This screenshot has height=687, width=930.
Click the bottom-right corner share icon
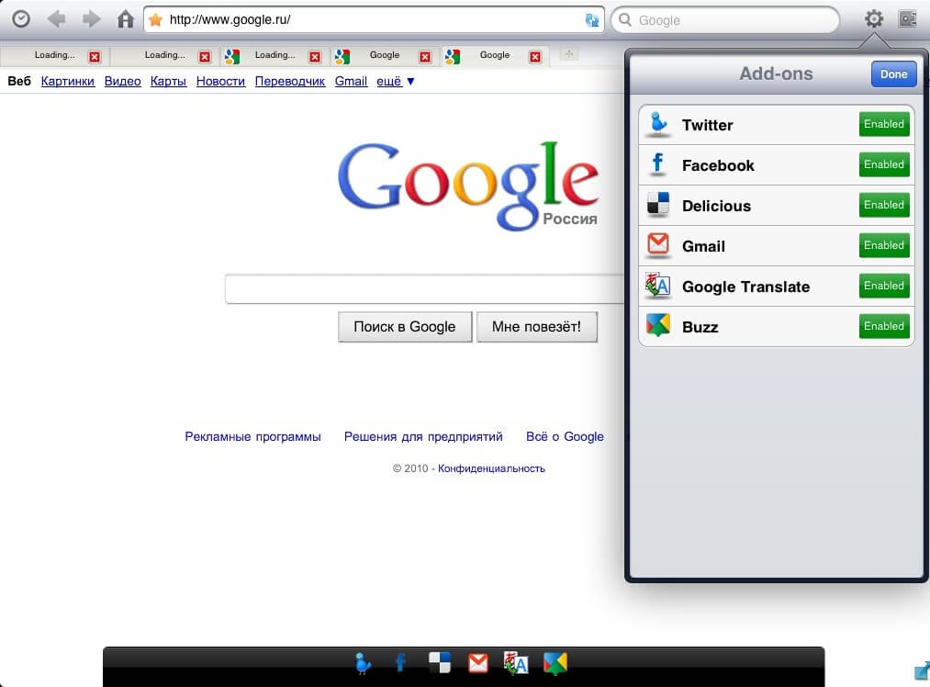(923, 670)
